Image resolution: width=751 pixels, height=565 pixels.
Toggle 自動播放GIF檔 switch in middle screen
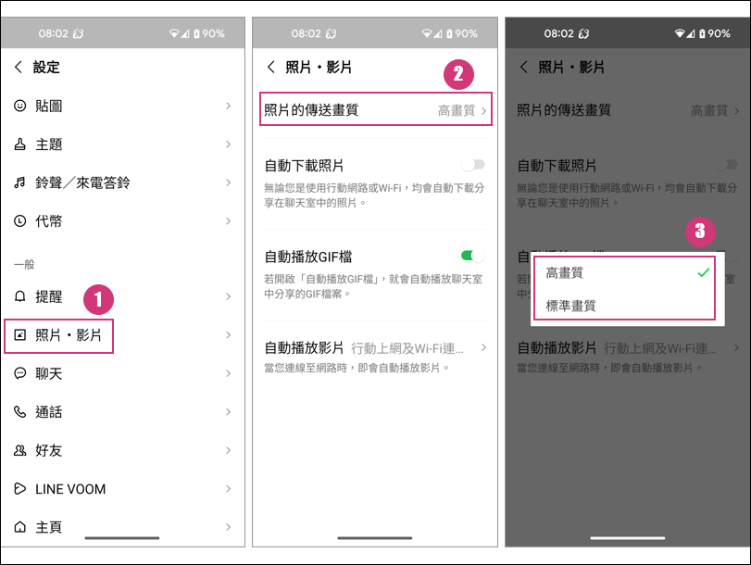coord(473,256)
